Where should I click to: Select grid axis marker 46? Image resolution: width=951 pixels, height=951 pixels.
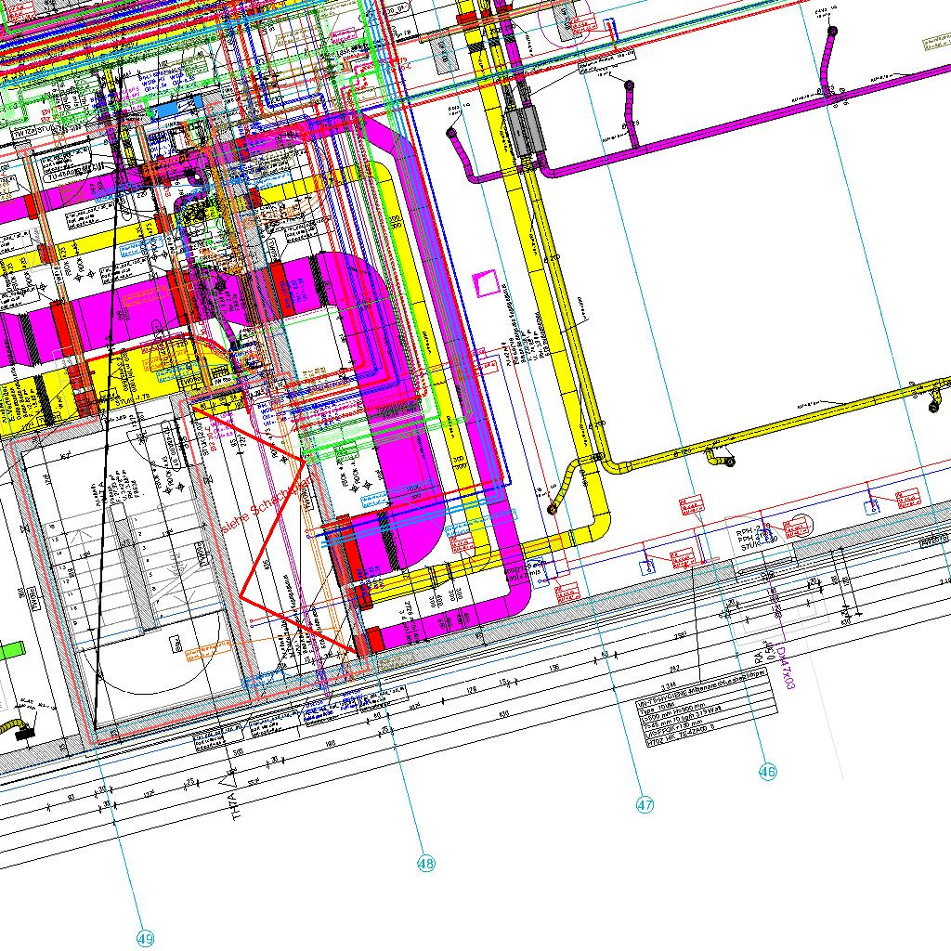point(767,772)
